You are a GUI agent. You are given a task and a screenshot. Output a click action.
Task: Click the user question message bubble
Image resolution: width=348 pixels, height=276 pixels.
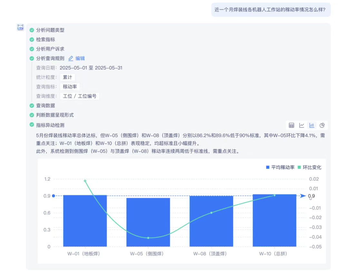[271, 10]
